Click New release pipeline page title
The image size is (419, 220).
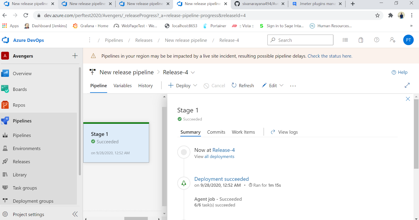(126, 72)
